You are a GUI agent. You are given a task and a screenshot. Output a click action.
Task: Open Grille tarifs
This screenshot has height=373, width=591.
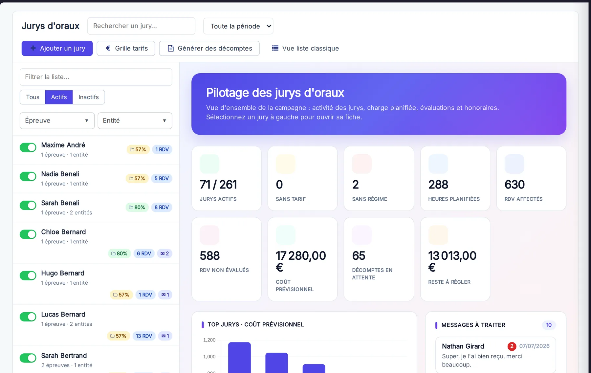coord(126,48)
